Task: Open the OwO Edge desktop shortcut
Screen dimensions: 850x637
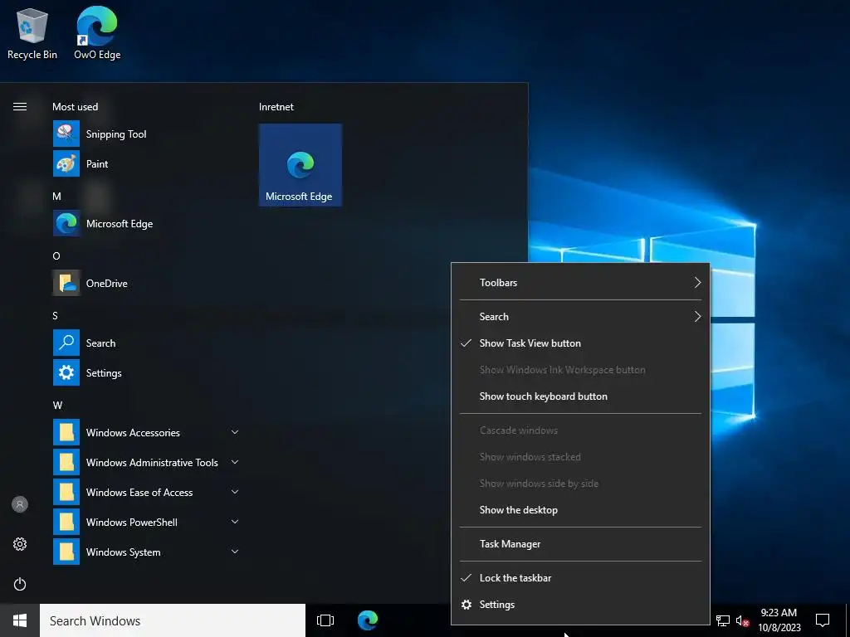Action: pos(97,34)
